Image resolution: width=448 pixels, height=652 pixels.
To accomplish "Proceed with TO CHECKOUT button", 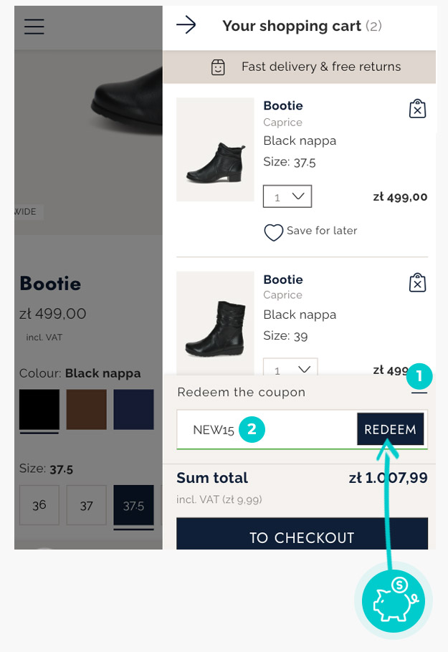I will tap(302, 537).
